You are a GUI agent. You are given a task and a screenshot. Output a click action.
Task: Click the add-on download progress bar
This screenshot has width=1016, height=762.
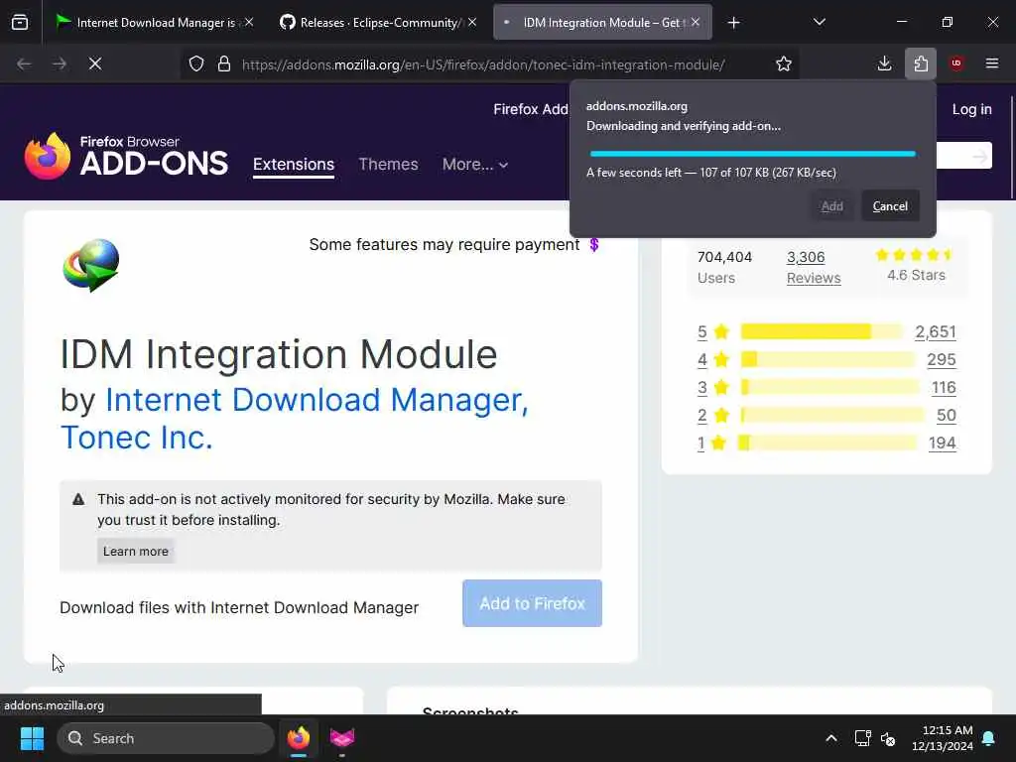[x=752, y=154]
